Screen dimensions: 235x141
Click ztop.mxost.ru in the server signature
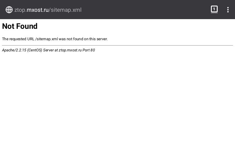(70, 50)
